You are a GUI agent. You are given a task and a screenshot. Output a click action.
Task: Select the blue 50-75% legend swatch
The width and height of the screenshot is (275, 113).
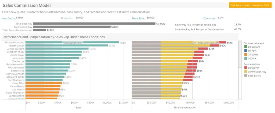pyautogui.click(x=245, y=51)
